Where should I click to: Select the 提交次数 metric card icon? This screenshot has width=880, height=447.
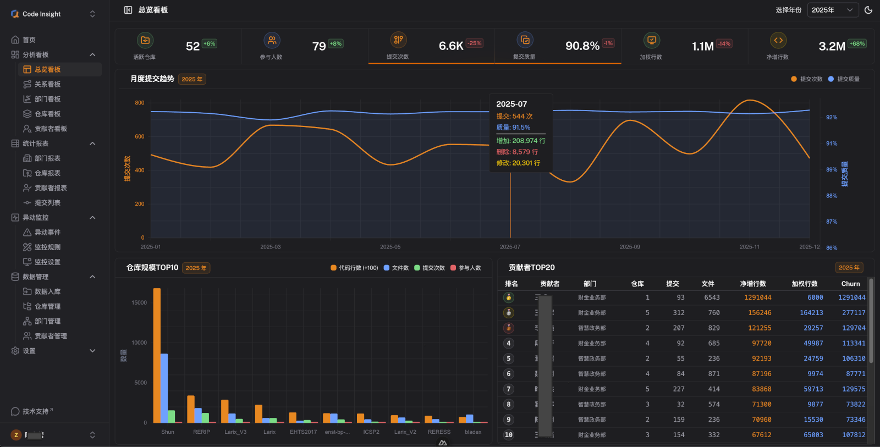[x=398, y=40]
